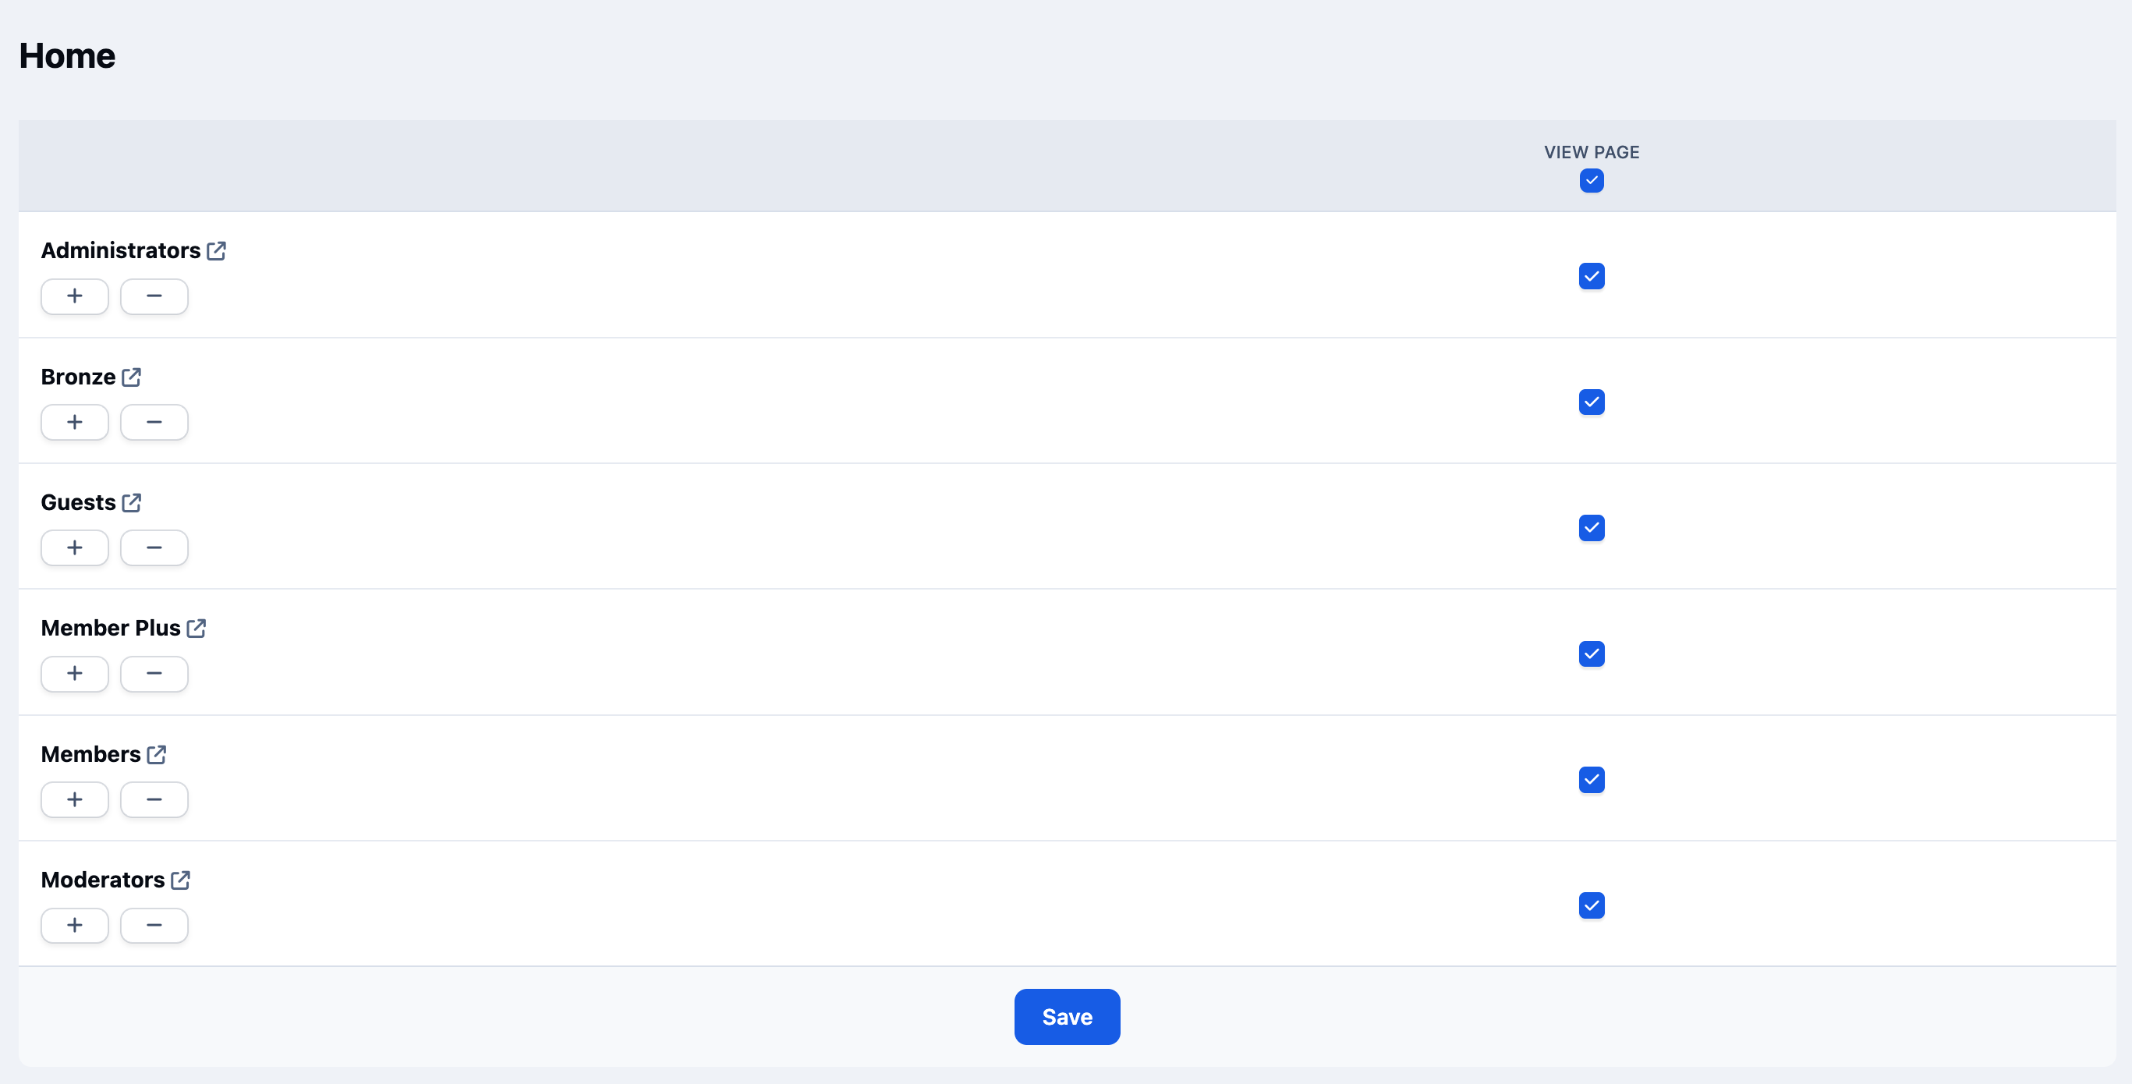Click the plus button under Bronze
This screenshot has width=2132, height=1084.
pos(75,422)
